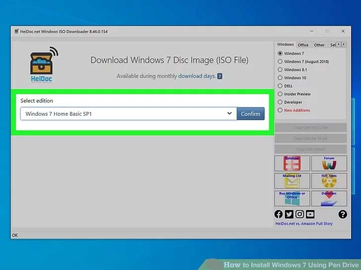Click the OK status bar text
Image resolution: width=361 pixels, height=270 pixels.
pyautogui.click(x=15, y=235)
